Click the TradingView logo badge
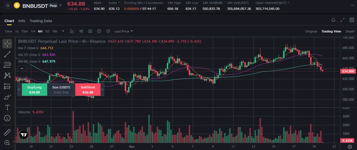 [24, 135]
